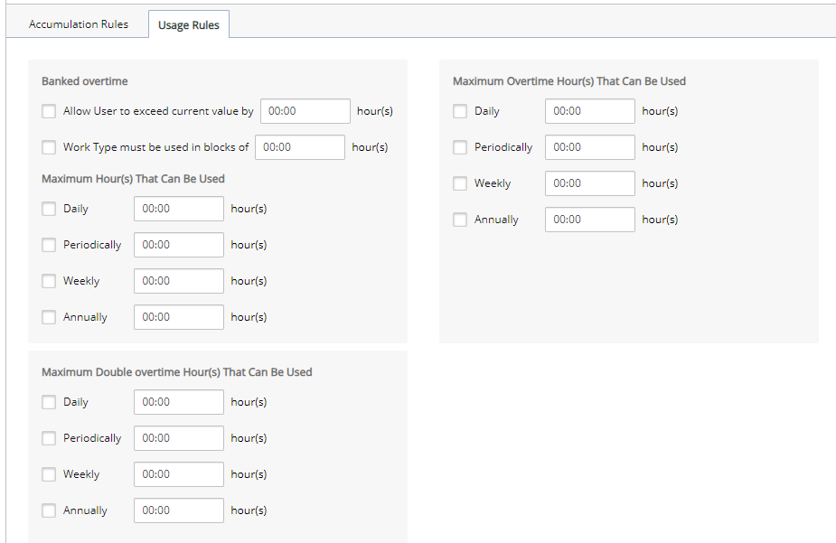The width and height of the screenshot is (836, 543).
Task: Check Annually under Maximum Double overtime Hour(s)
Action: pos(49,511)
